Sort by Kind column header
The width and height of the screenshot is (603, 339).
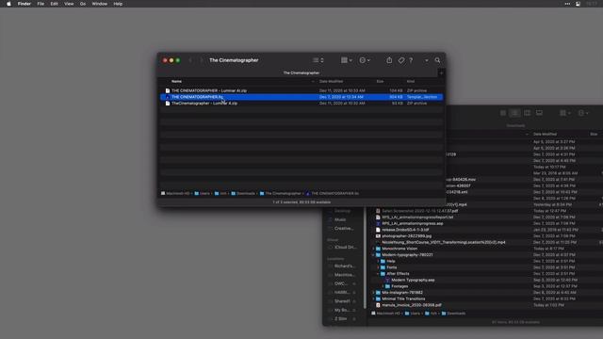[x=411, y=82]
